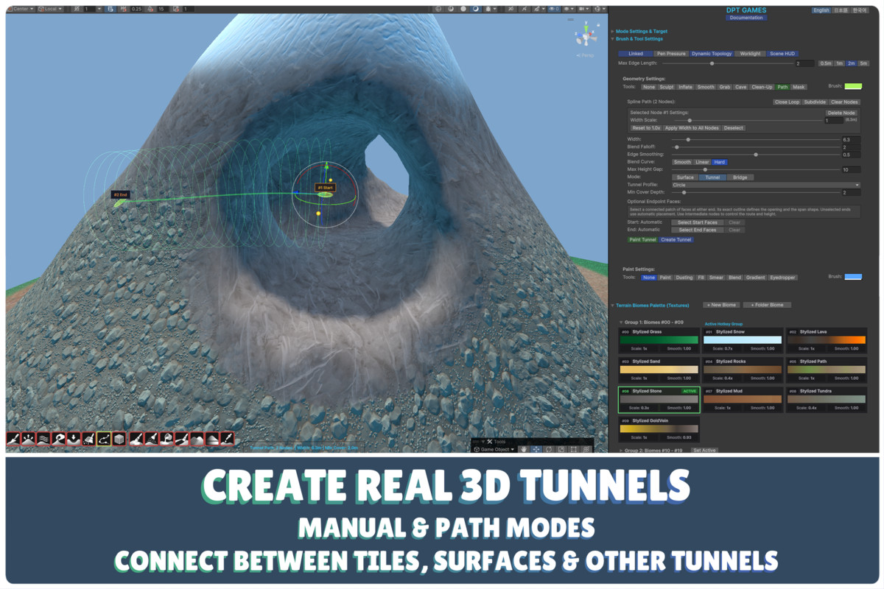Select the highlighted Path curve icon
The height and width of the screenshot is (589, 884).
[x=104, y=439]
